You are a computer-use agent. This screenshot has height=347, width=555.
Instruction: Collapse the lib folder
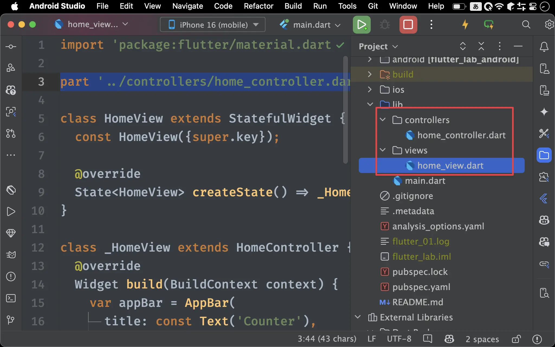coord(370,104)
